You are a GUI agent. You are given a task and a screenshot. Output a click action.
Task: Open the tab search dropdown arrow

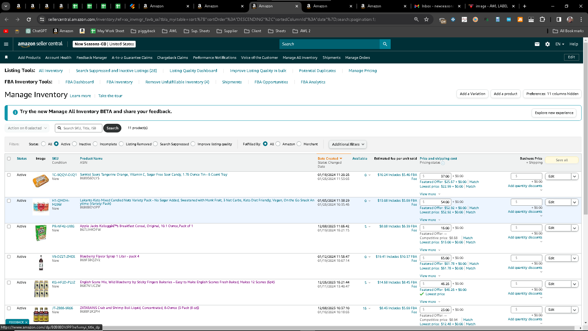point(6,6)
